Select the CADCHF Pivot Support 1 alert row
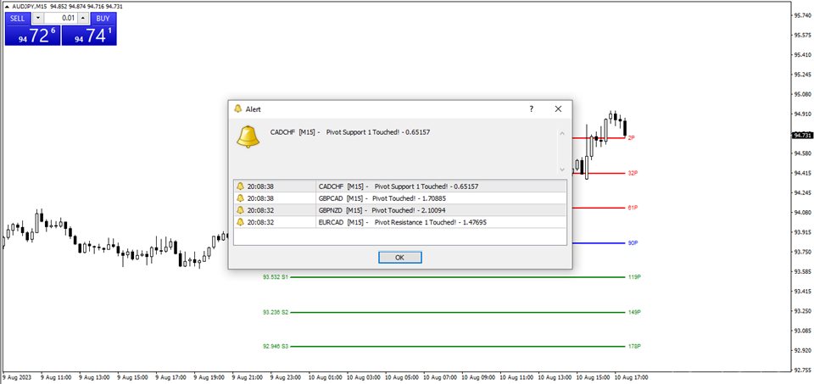Screen dimensions: 814x384 tap(399, 186)
